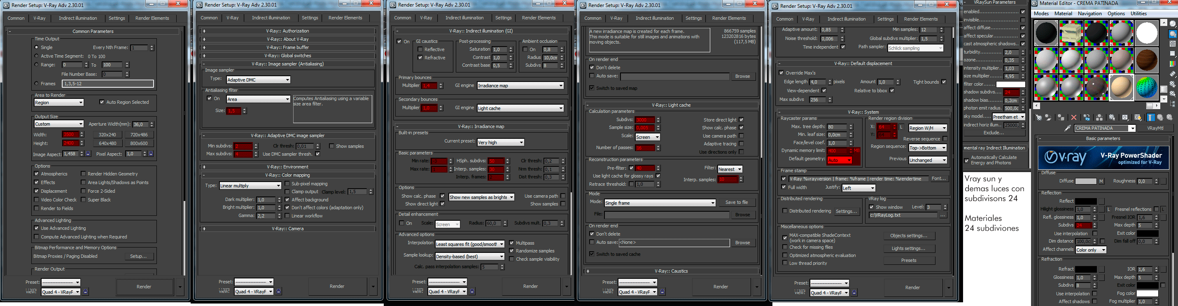Open Options menu in Material Editor
The height and width of the screenshot is (306, 1178).
point(1116,14)
